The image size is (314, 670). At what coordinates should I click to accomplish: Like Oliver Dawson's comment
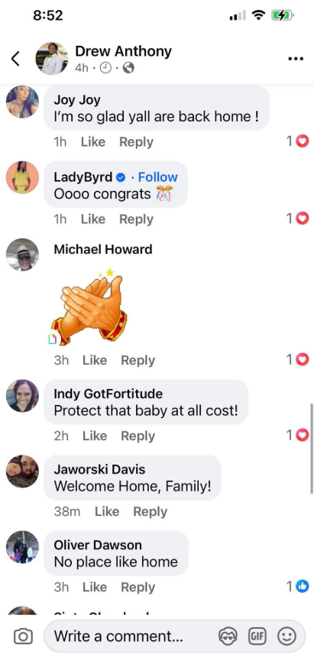point(95,587)
